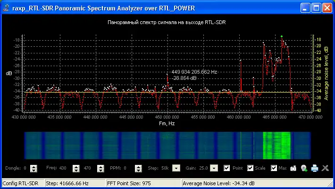Open the Step 50k dropdown

point(176,168)
